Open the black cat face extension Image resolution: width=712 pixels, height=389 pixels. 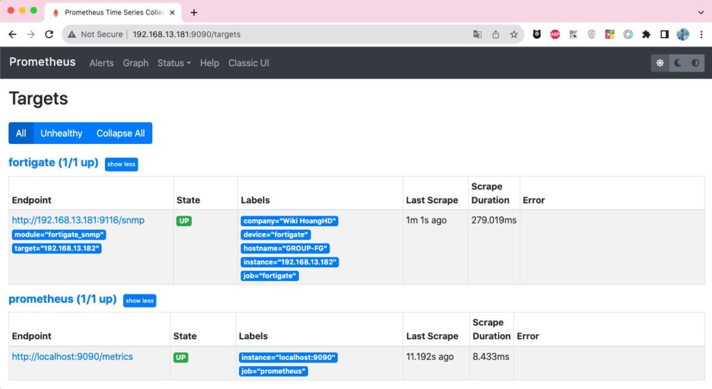coord(537,34)
